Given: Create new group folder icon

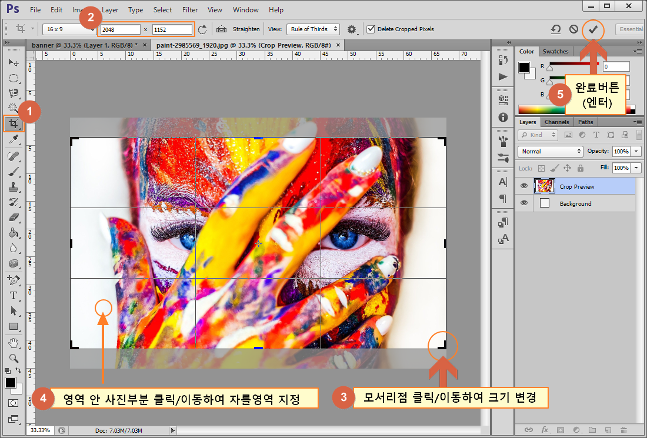Looking at the screenshot, I should tap(592, 430).
